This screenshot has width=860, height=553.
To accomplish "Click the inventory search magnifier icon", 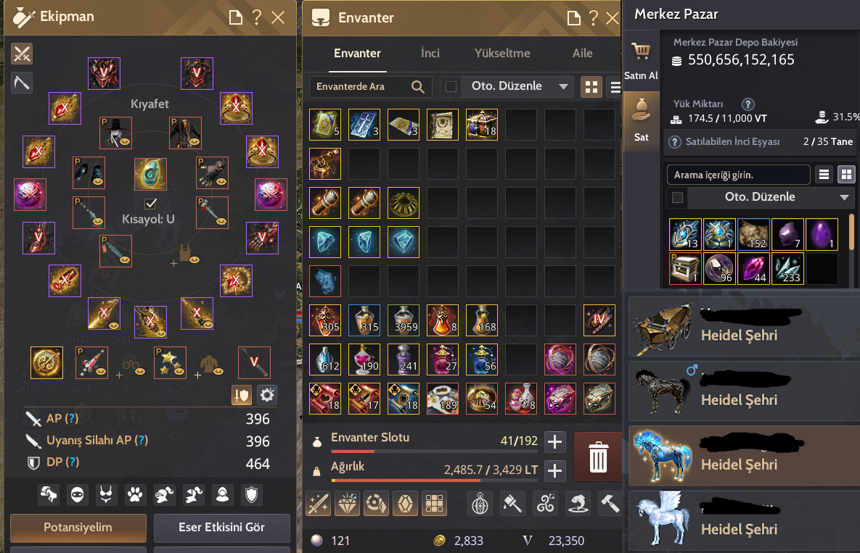I will click(x=418, y=86).
